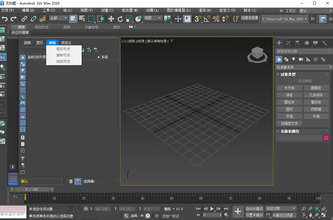Click the Play animation button

click(x=212, y=209)
